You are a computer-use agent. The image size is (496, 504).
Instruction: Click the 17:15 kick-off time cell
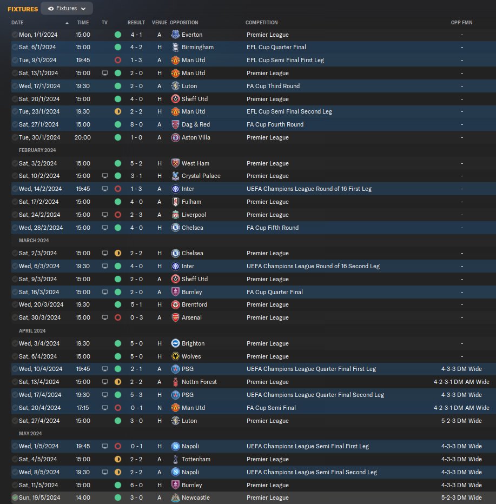pos(83,408)
